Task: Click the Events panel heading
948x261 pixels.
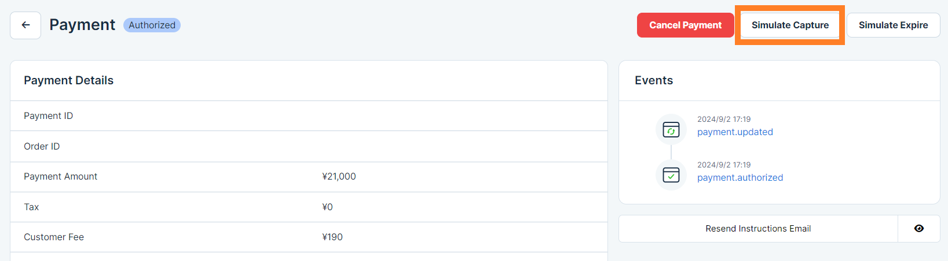Action: coord(654,81)
